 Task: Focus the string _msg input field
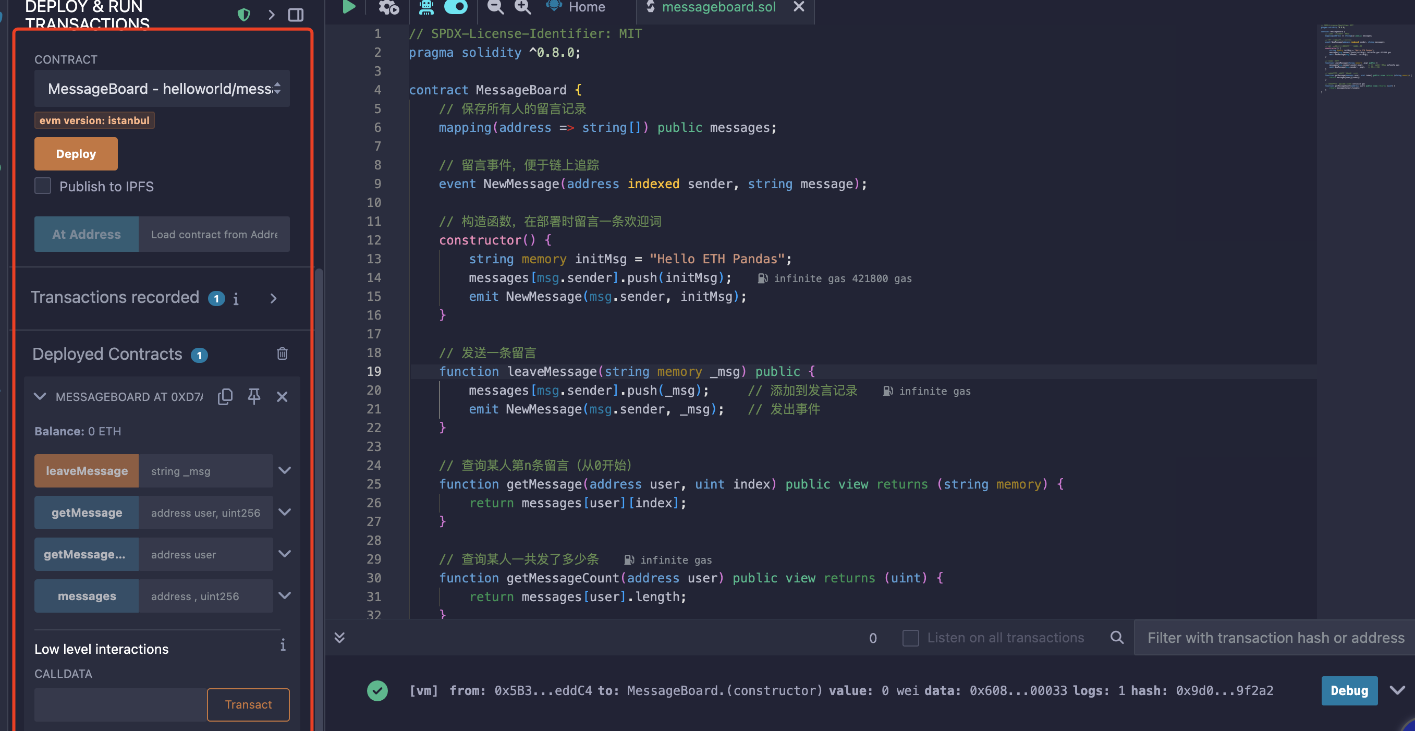[x=205, y=471]
